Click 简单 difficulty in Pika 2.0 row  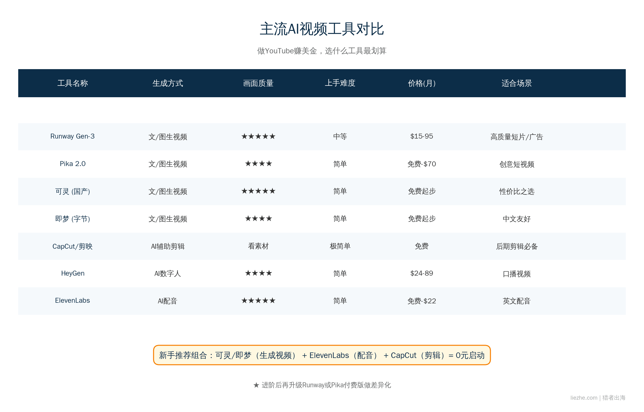[x=340, y=164]
